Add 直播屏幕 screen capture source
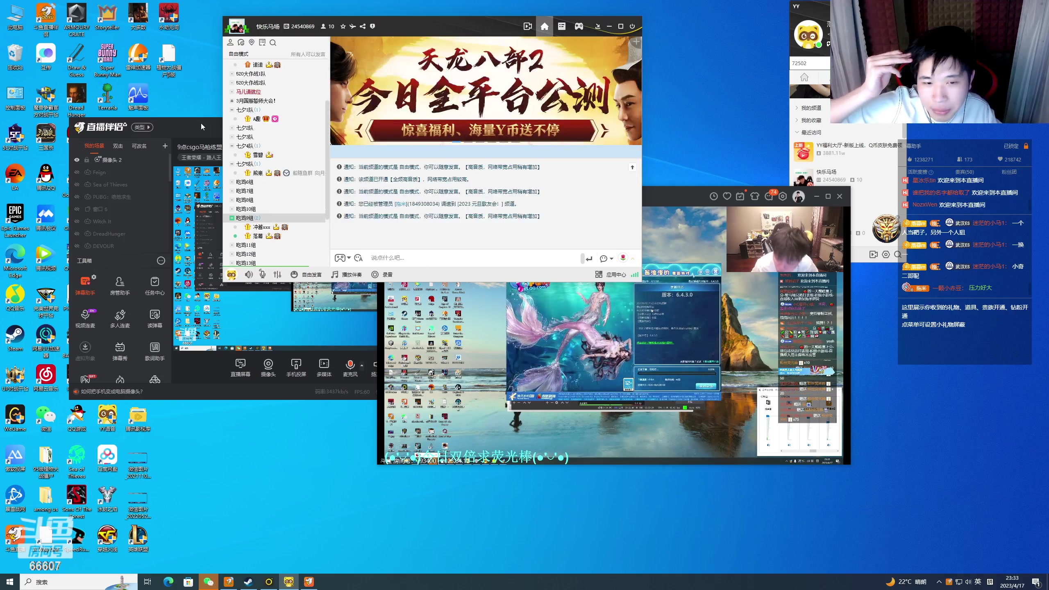 click(241, 368)
